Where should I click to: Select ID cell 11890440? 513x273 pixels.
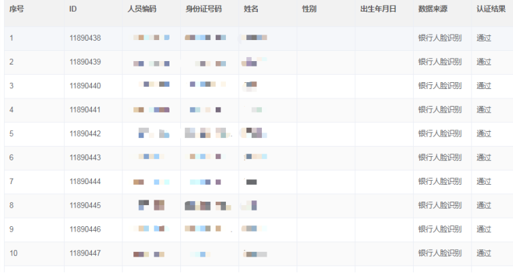coord(85,86)
